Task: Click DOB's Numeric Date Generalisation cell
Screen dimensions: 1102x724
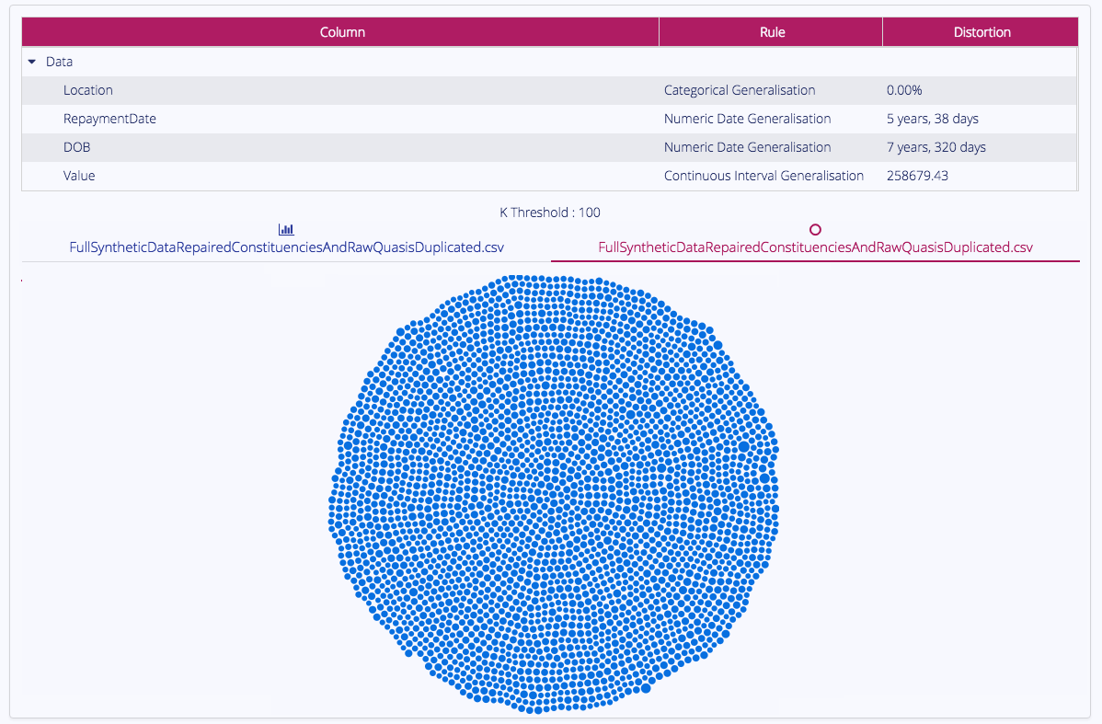Action: (x=747, y=147)
